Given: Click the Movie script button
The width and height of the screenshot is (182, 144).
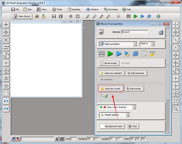Looking at the screenshot, I should click(109, 63).
